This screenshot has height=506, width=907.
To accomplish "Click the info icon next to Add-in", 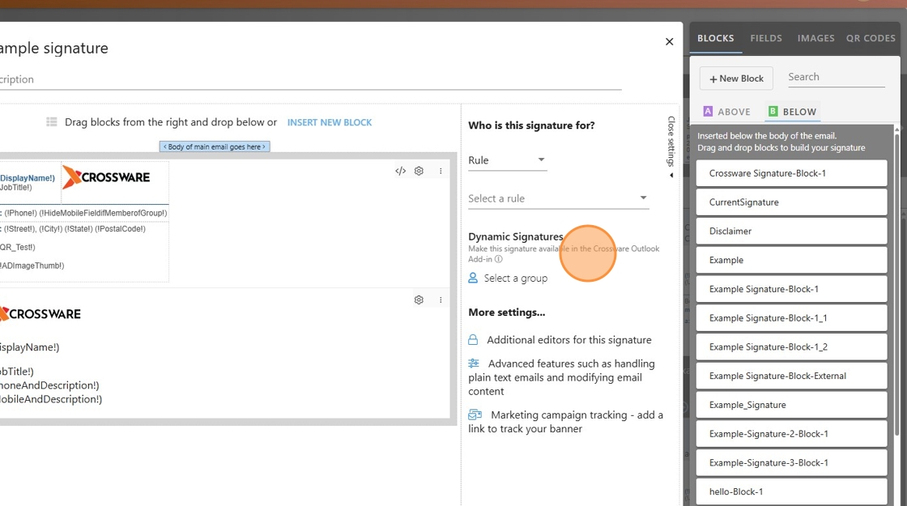I will coord(499,259).
